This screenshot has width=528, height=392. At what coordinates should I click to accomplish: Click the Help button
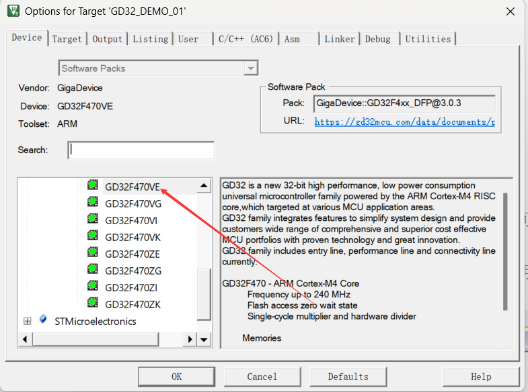click(x=481, y=377)
